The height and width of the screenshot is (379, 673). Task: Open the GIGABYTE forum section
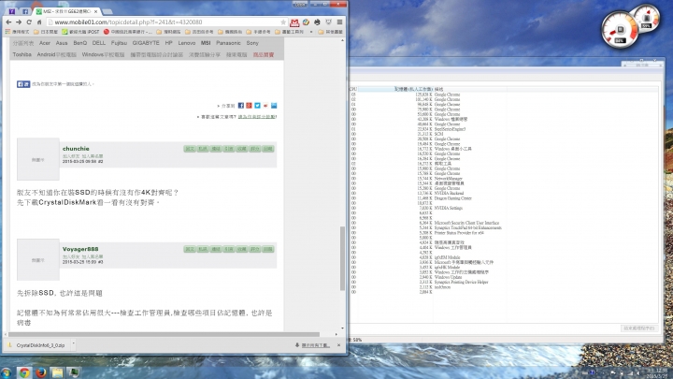(x=146, y=43)
